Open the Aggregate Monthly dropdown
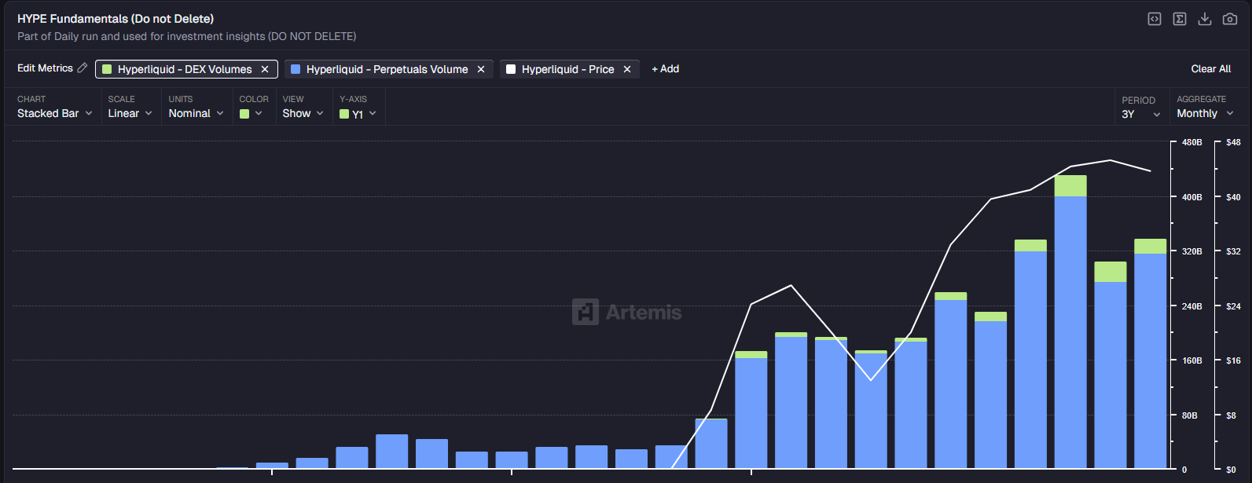 click(x=1204, y=113)
